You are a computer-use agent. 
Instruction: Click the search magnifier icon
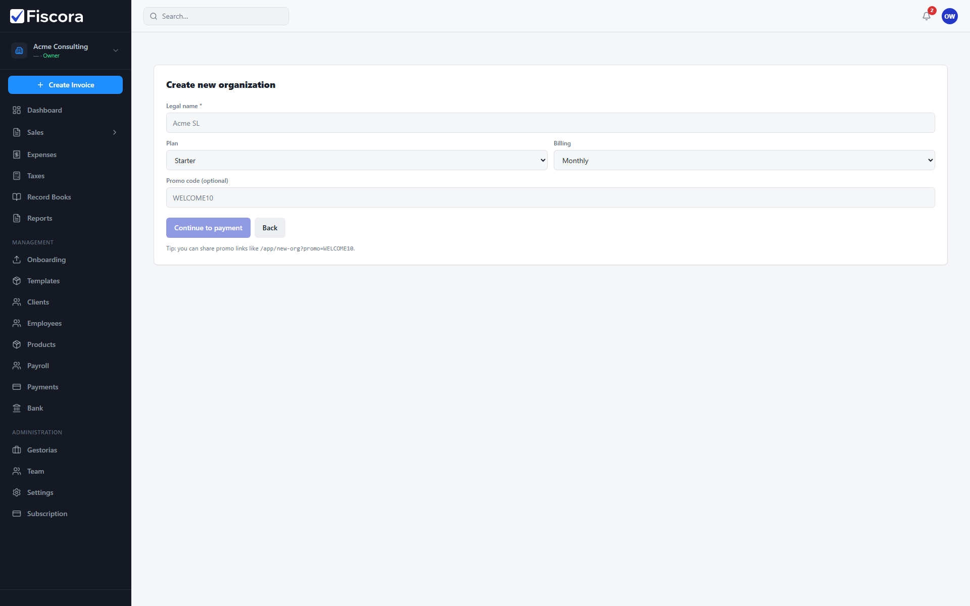(154, 16)
